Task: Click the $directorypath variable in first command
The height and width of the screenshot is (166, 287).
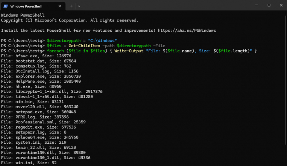Action: point(64,41)
